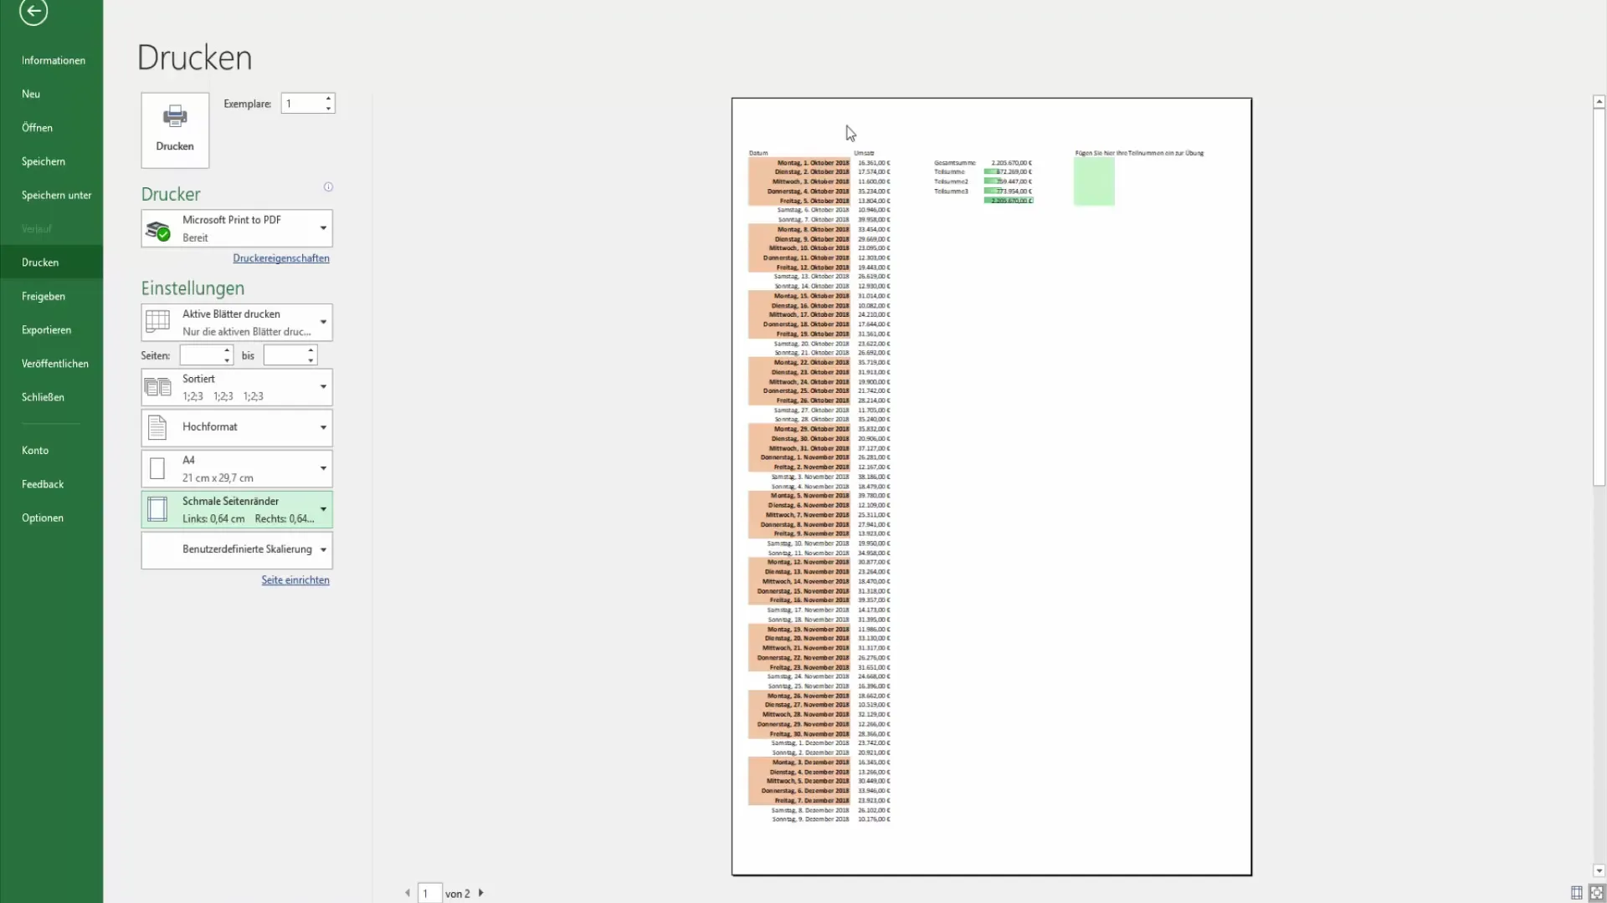Open Konto in the sidebar

pyautogui.click(x=52, y=450)
